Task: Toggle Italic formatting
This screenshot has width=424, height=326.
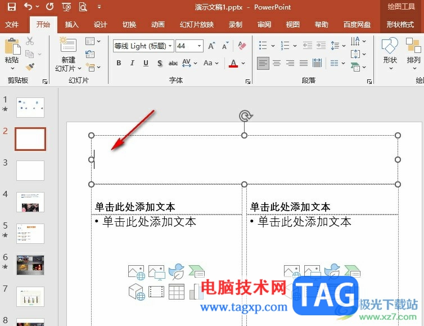Action: [x=132, y=63]
